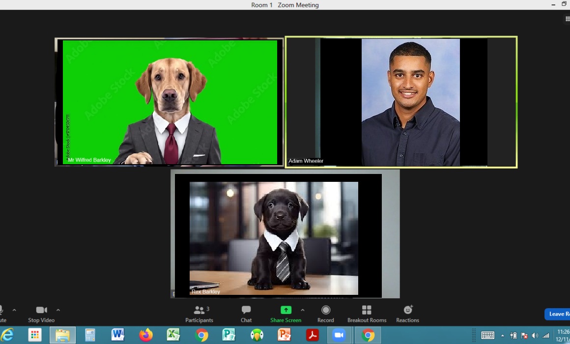Expand the audio options arrow beside Mute

(14, 310)
